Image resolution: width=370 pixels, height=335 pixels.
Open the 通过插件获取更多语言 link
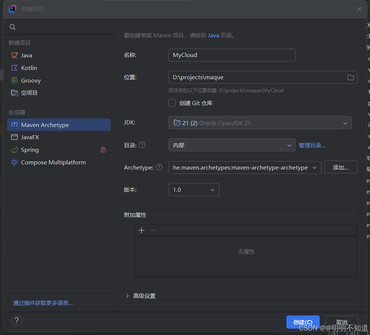click(x=43, y=303)
